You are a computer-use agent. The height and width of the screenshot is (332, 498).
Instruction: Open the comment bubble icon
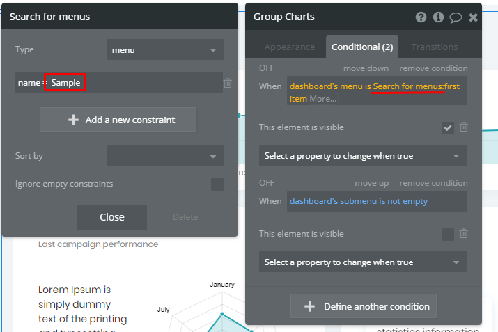coord(456,17)
